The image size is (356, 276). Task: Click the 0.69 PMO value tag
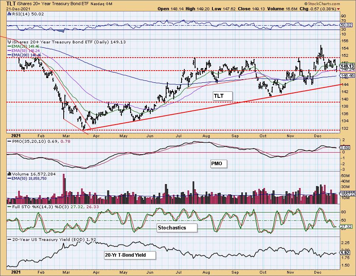[345, 148]
